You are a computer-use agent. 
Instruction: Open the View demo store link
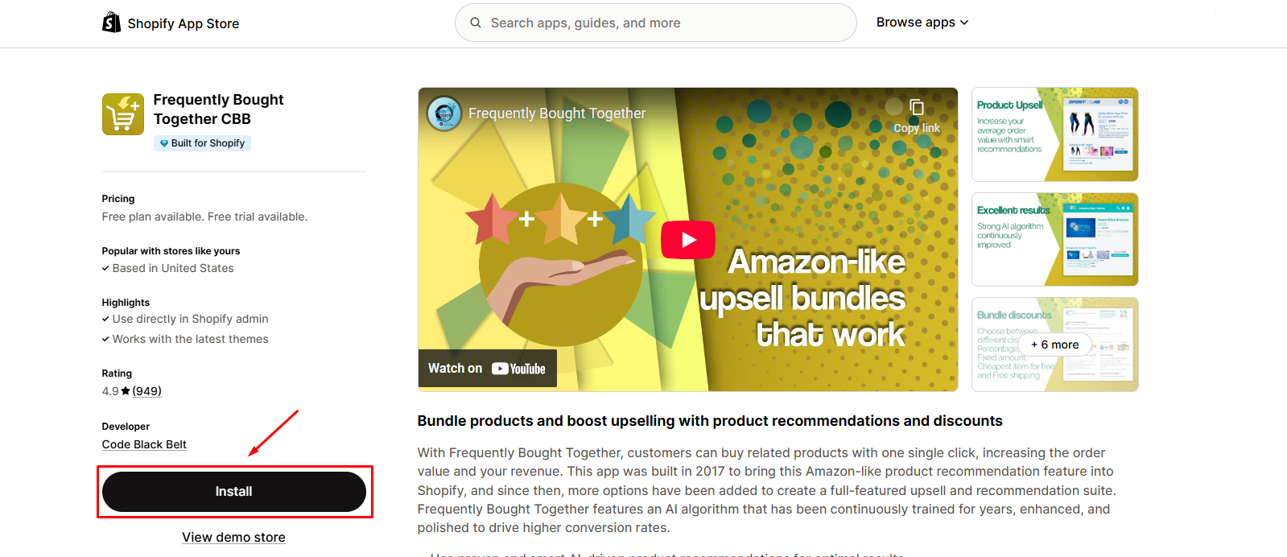pyautogui.click(x=233, y=538)
